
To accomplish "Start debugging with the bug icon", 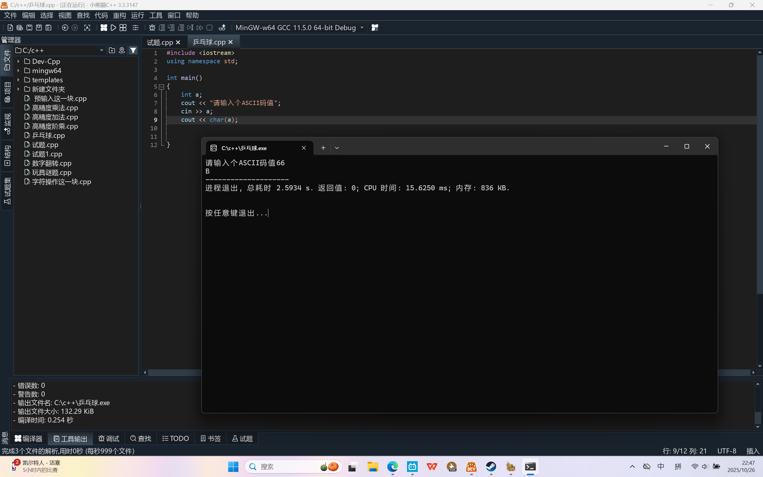I will click(152, 28).
